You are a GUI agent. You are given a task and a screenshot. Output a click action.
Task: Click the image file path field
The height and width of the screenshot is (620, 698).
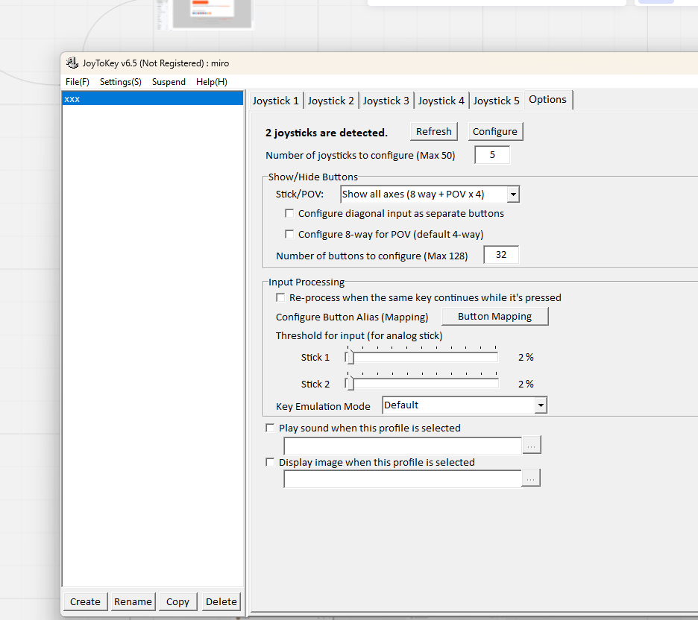tap(403, 478)
